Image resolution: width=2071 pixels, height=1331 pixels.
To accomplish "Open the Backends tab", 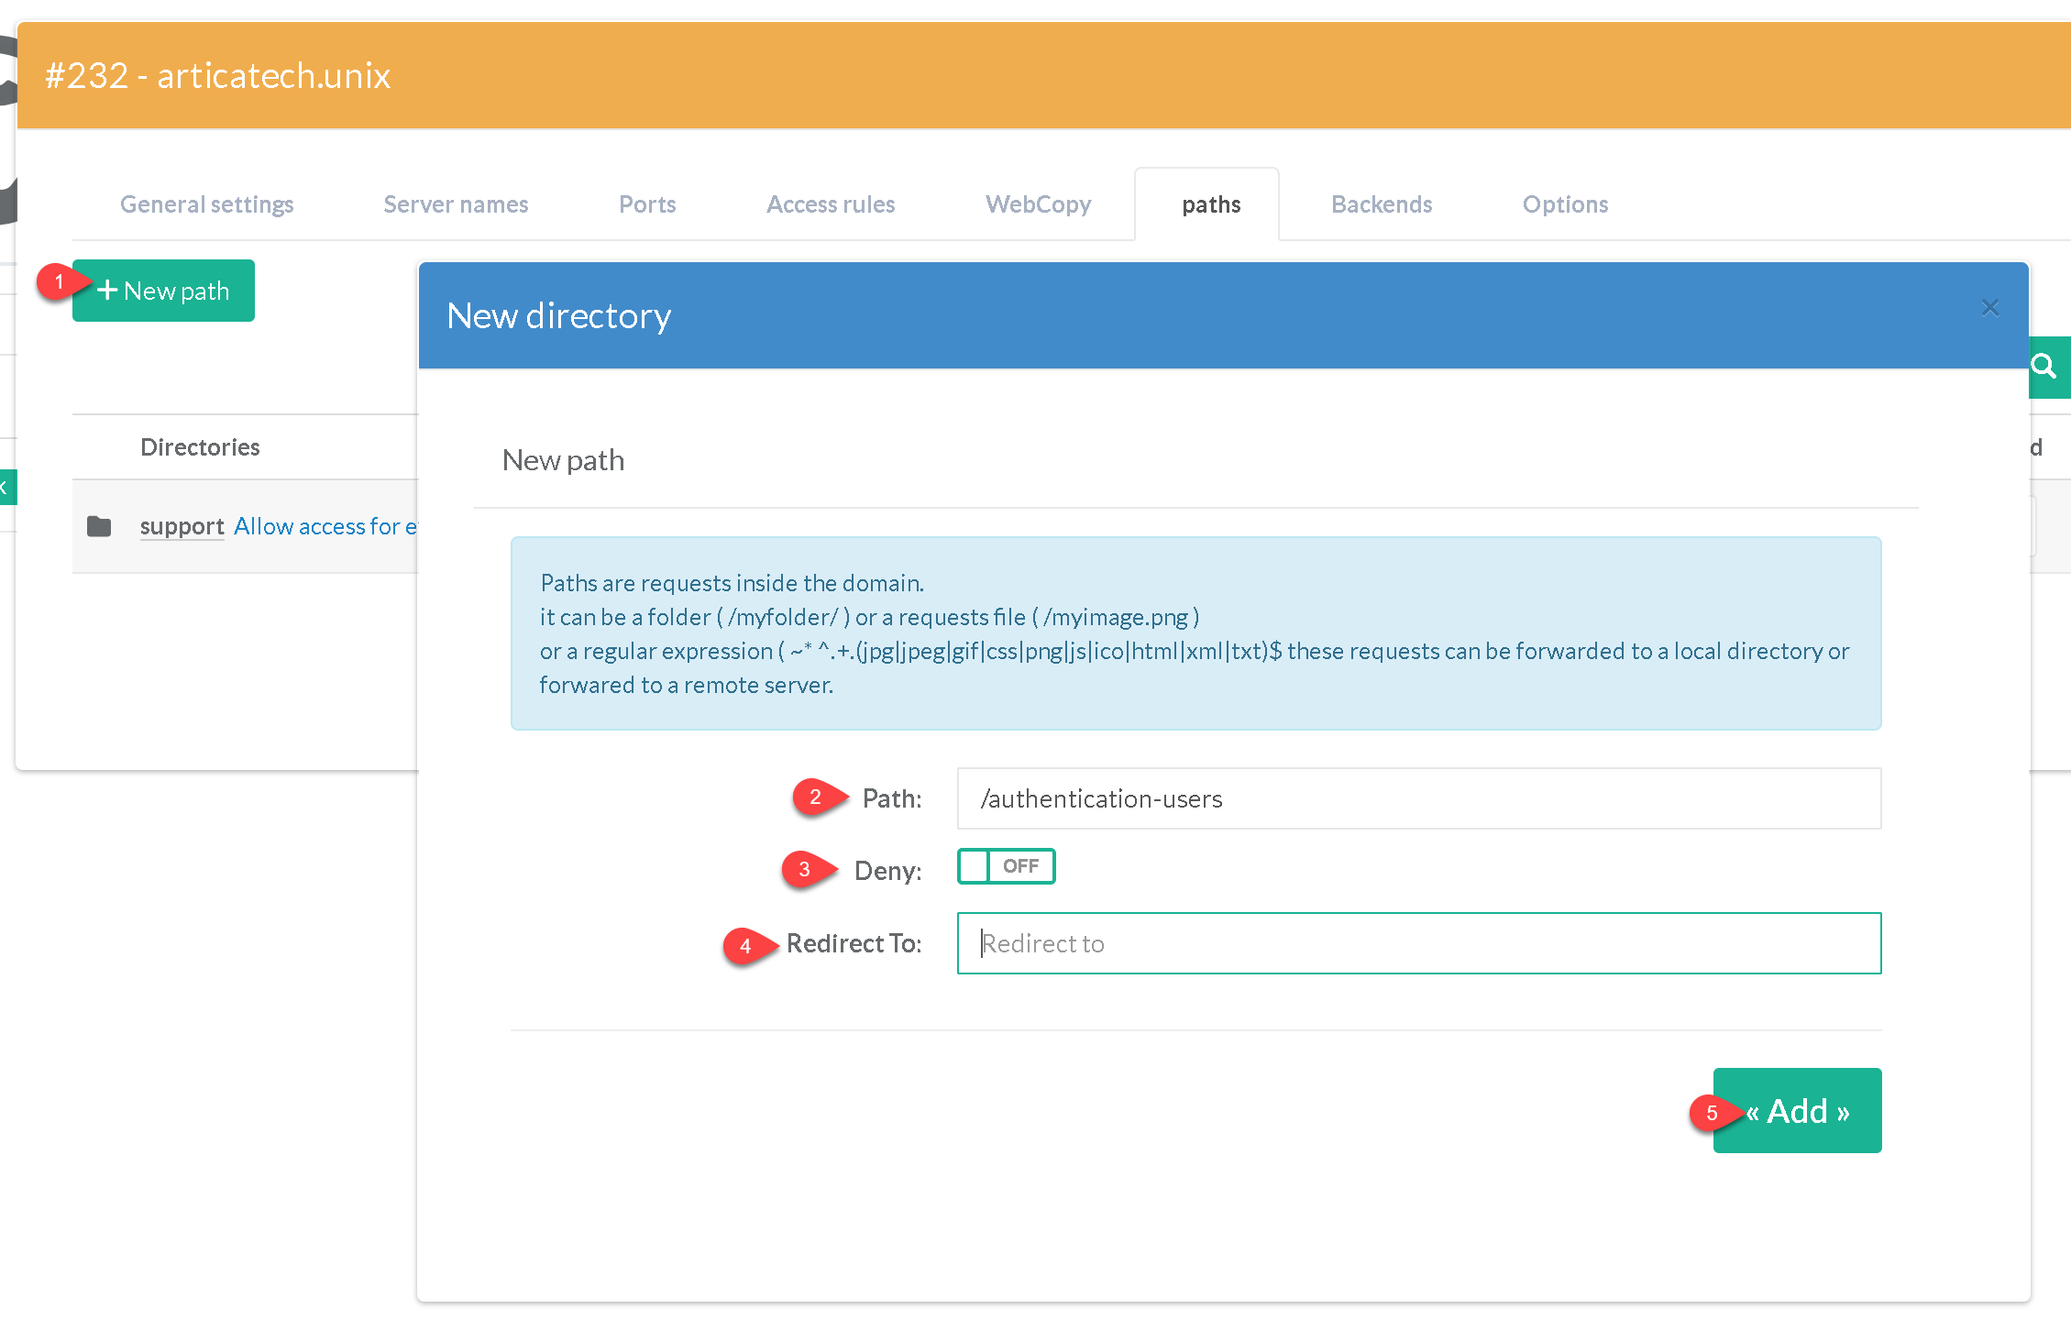I will 1381,204.
